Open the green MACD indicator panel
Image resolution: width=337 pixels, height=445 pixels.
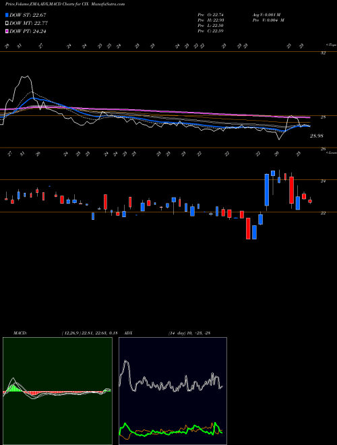(x=57, y=391)
